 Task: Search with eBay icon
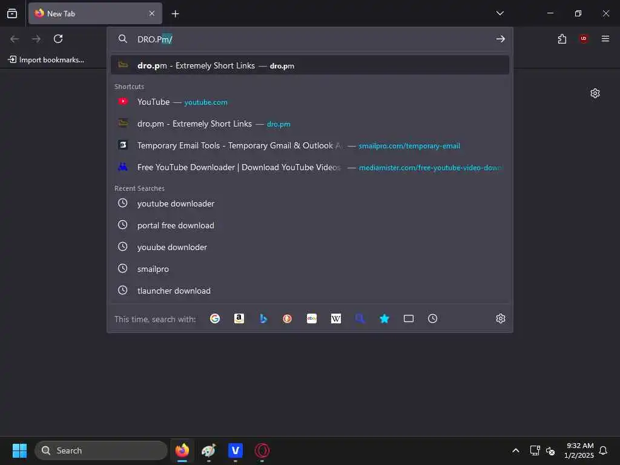tap(312, 318)
